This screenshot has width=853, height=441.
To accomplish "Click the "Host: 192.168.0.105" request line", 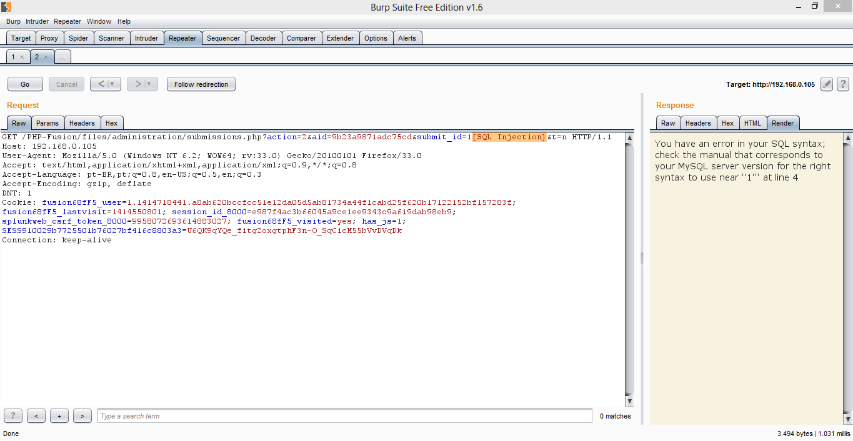I will coord(49,146).
